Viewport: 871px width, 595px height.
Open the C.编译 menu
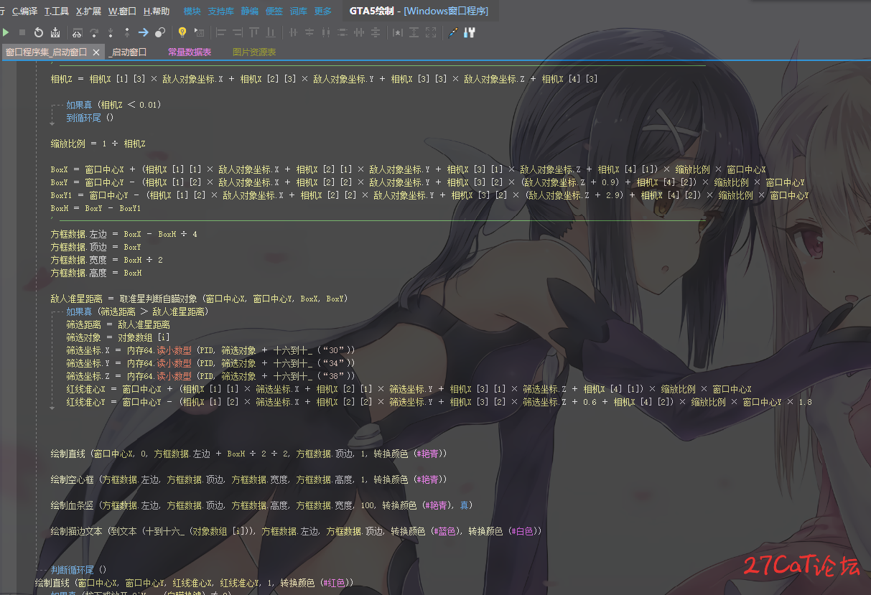(25, 11)
